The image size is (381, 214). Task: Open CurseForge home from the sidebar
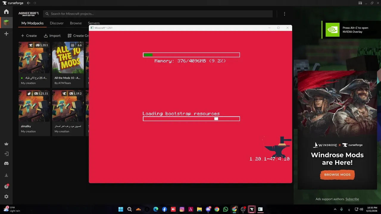6,12
